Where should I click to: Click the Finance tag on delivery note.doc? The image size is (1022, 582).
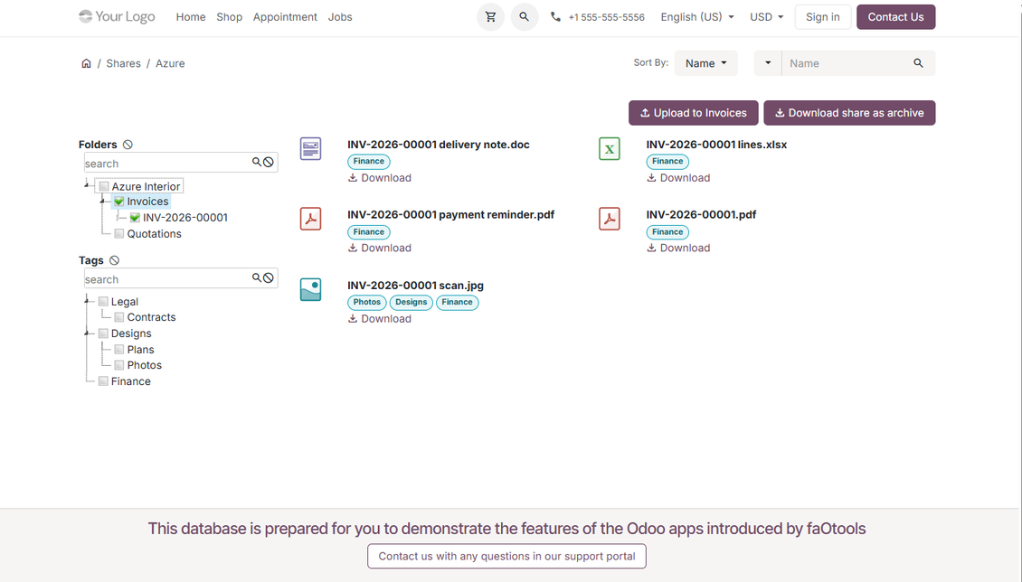368,162
